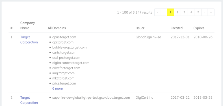The width and height of the screenshot is (223, 106).
Task: Click the All Domains column header
Action: (x=57, y=28)
